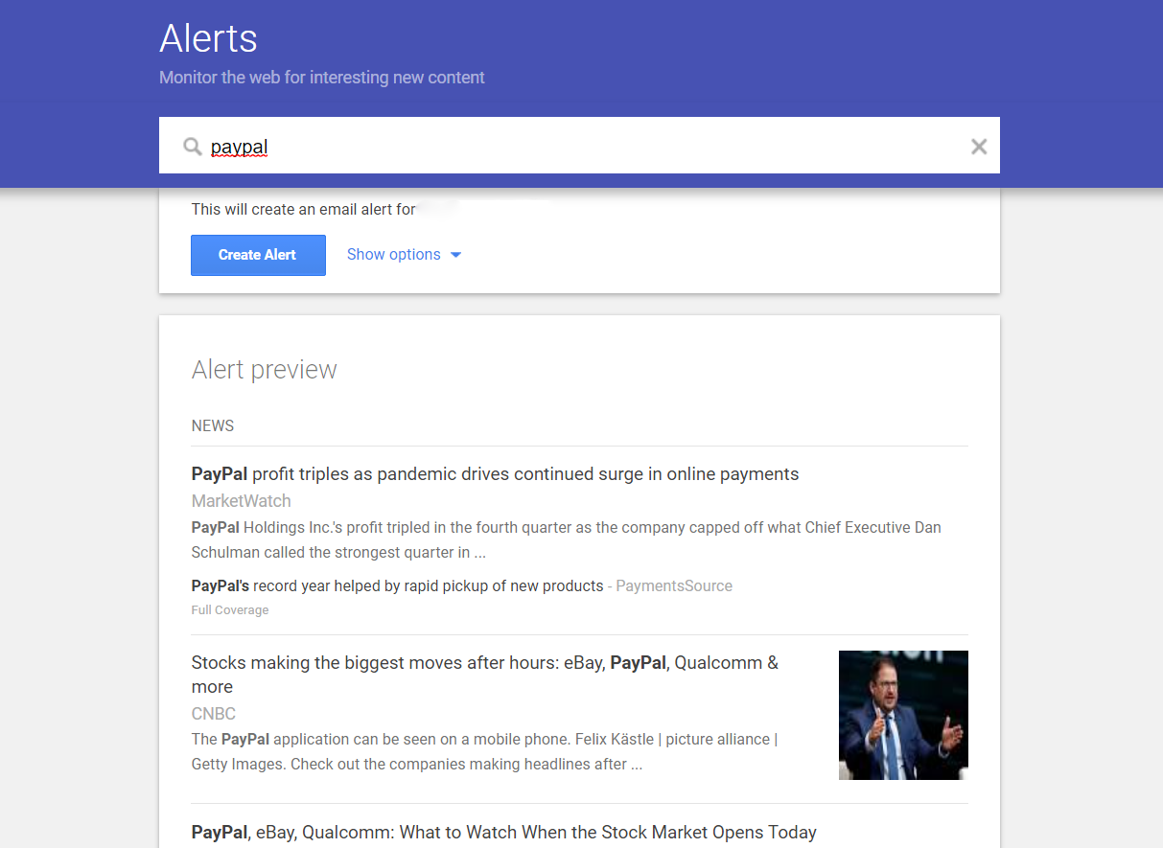The width and height of the screenshot is (1163, 848).
Task: Click the PayPal Holdings Inc. article snippet
Action: pyautogui.click(x=566, y=539)
